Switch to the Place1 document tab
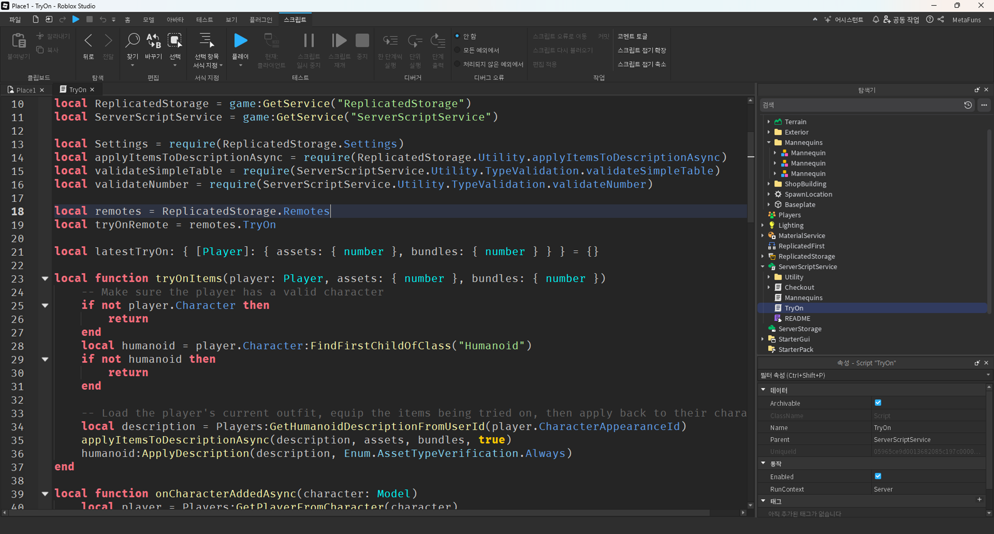 [x=26, y=90]
